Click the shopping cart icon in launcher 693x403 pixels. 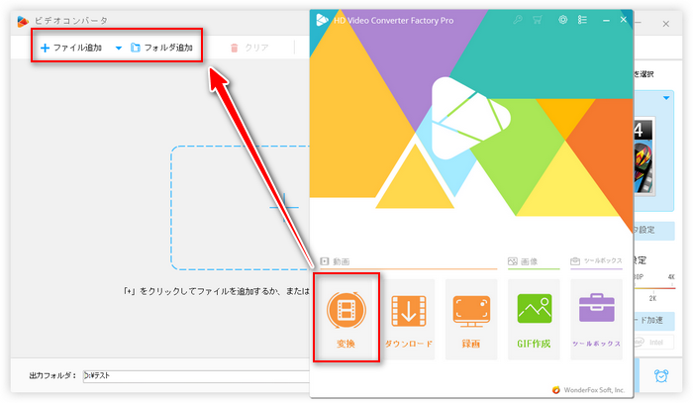click(538, 20)
